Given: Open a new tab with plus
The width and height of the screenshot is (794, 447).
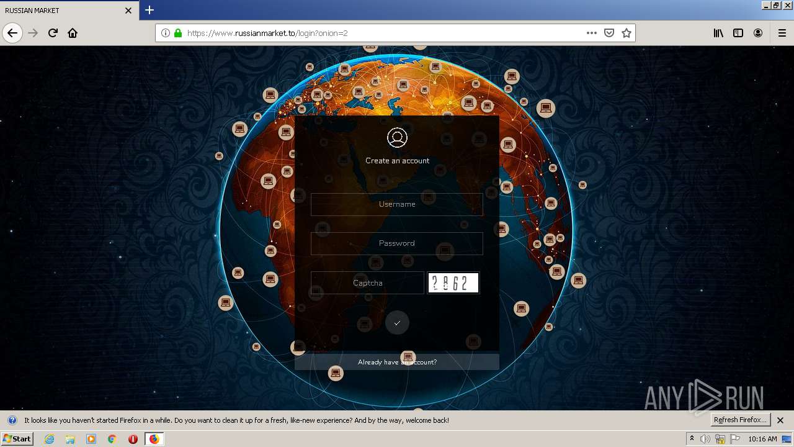Looking at the screenshot, I should pos(149,10).
